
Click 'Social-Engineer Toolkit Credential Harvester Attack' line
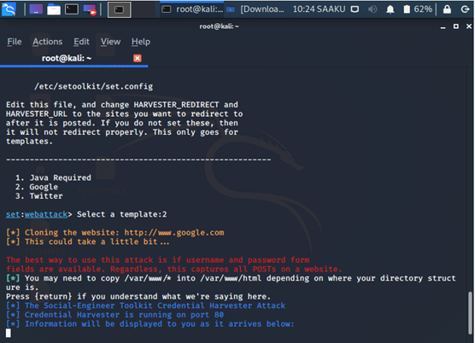[x=146, y=305]
